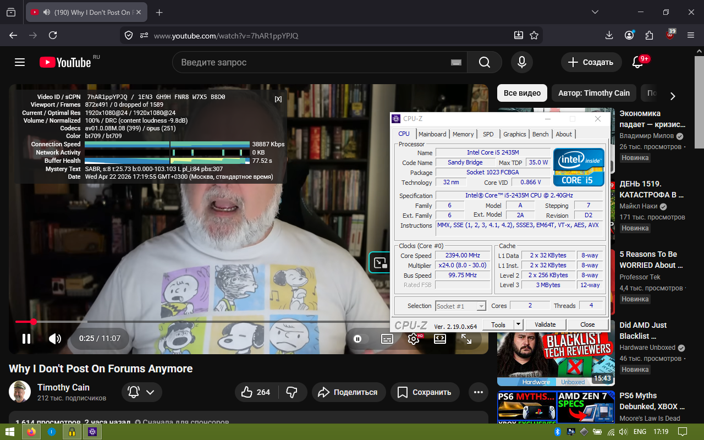Switch to Mainboard tab in CPU-Z
The image size is (704, 440).
tap(432, 134)
